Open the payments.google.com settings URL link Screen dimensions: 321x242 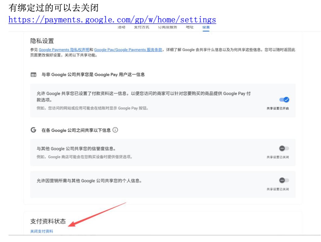click(112, 20)
